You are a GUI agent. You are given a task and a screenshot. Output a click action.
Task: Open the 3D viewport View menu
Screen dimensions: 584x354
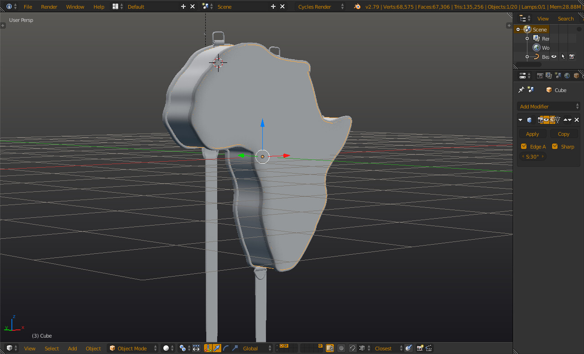coord(30,348)
